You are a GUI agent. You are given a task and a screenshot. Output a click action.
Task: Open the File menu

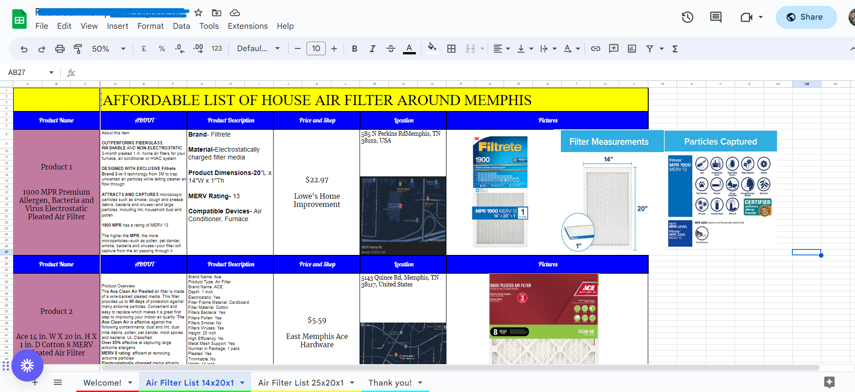tap(42, 26)
